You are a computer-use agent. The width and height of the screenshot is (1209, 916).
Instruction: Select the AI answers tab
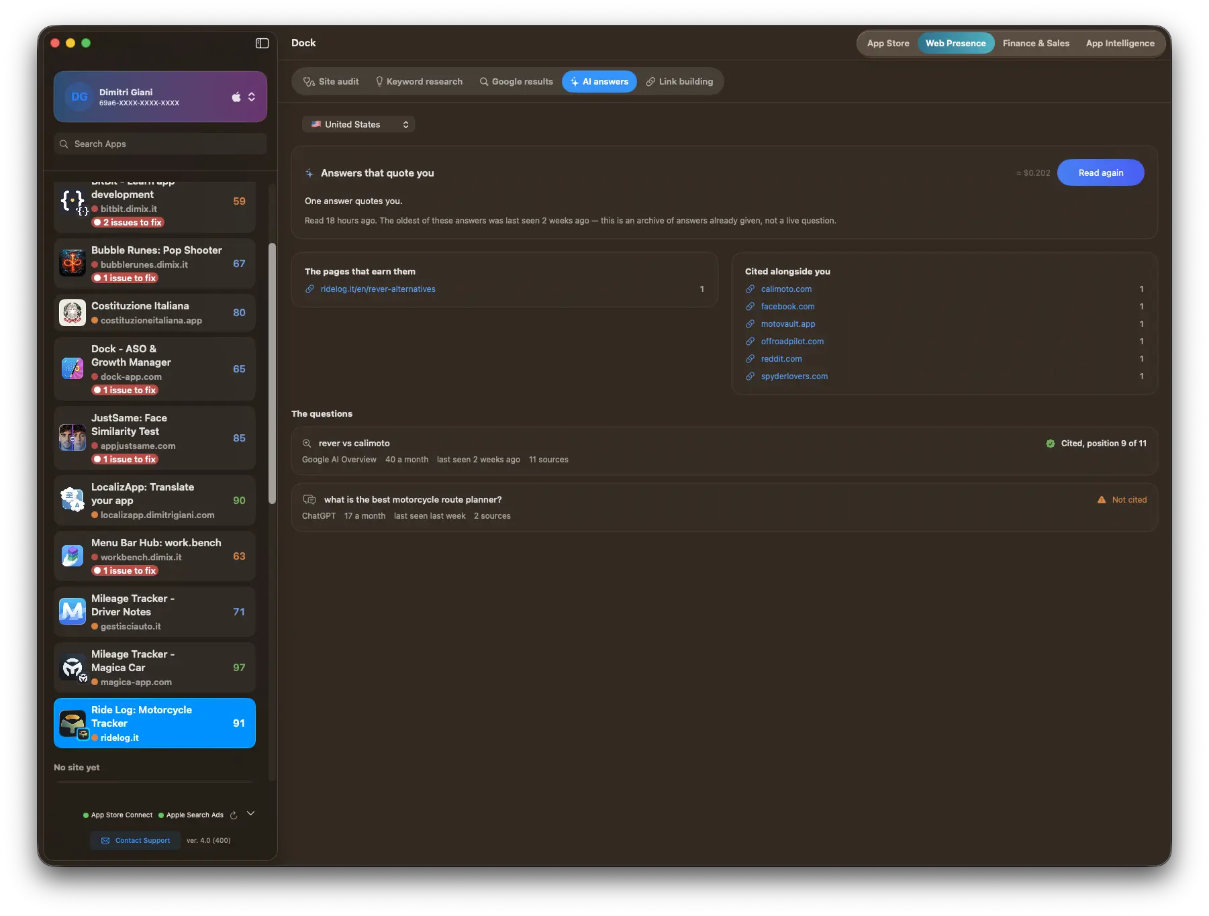tap(599, 81)
